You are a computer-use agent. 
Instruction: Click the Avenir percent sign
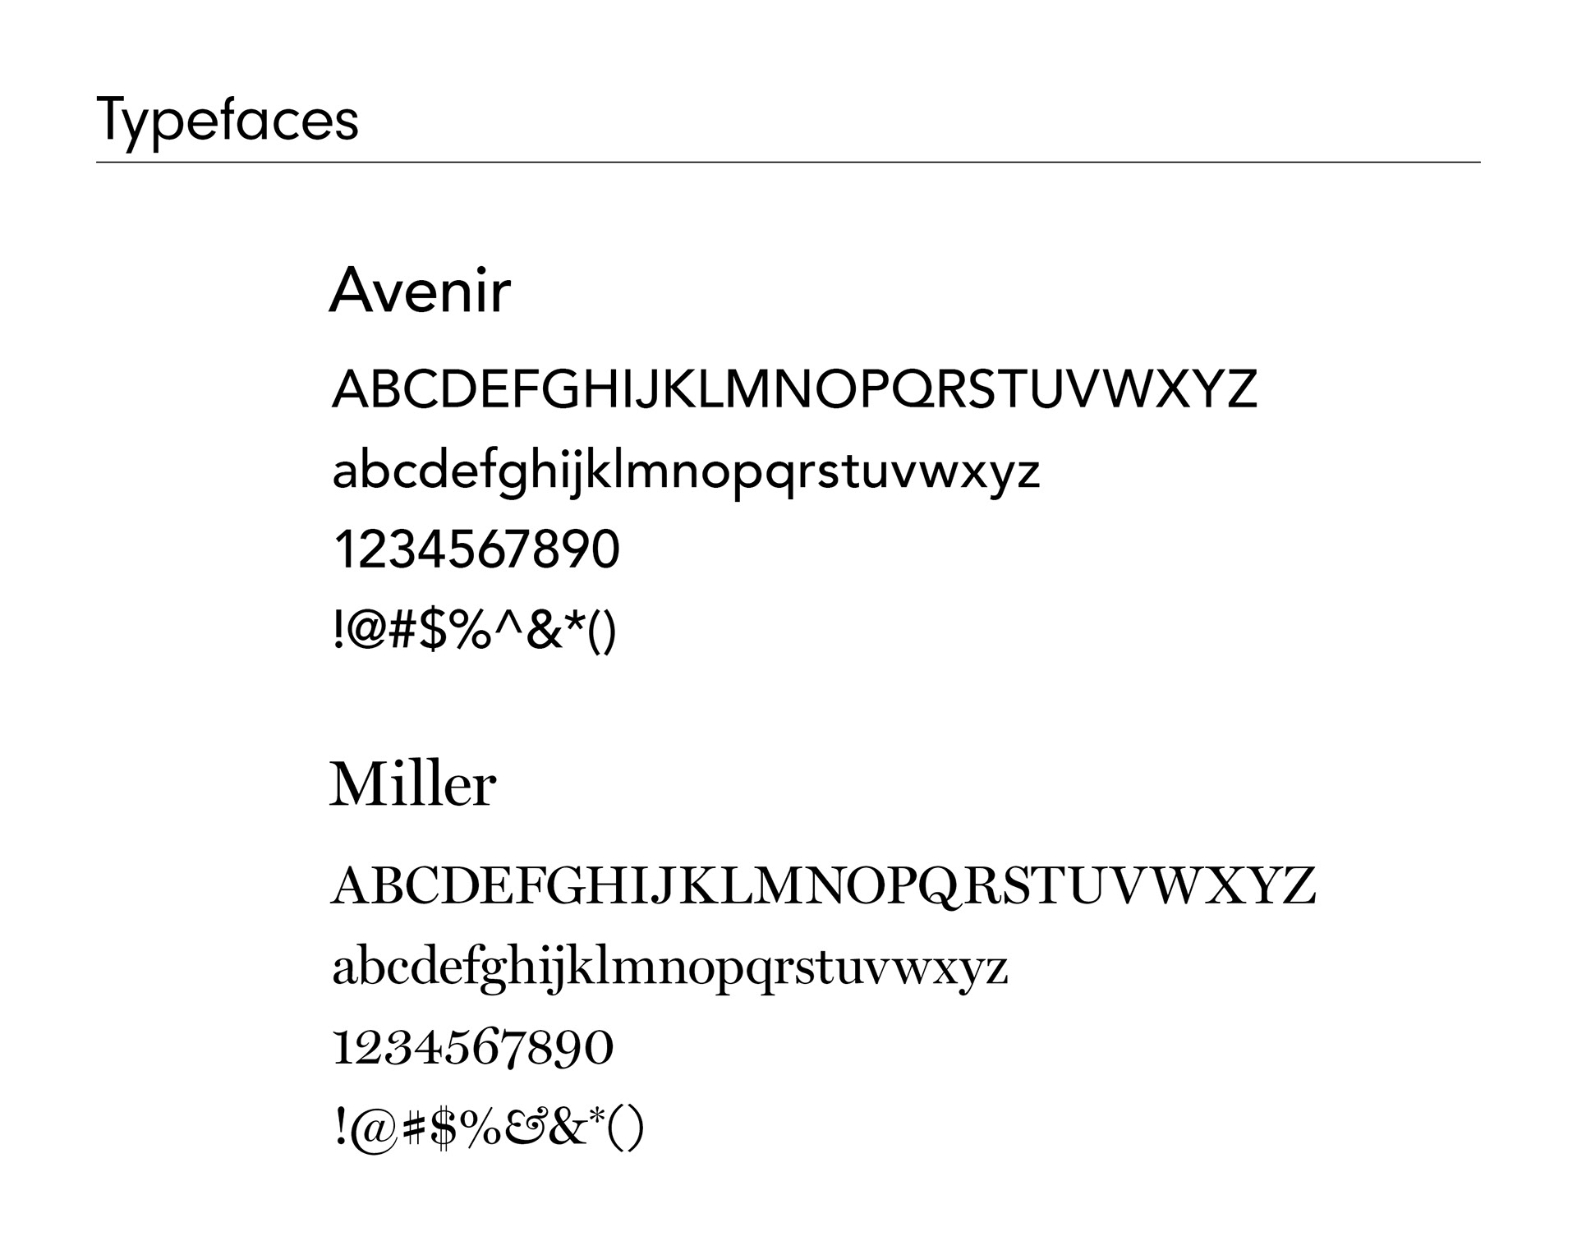[x=471, y=631]
